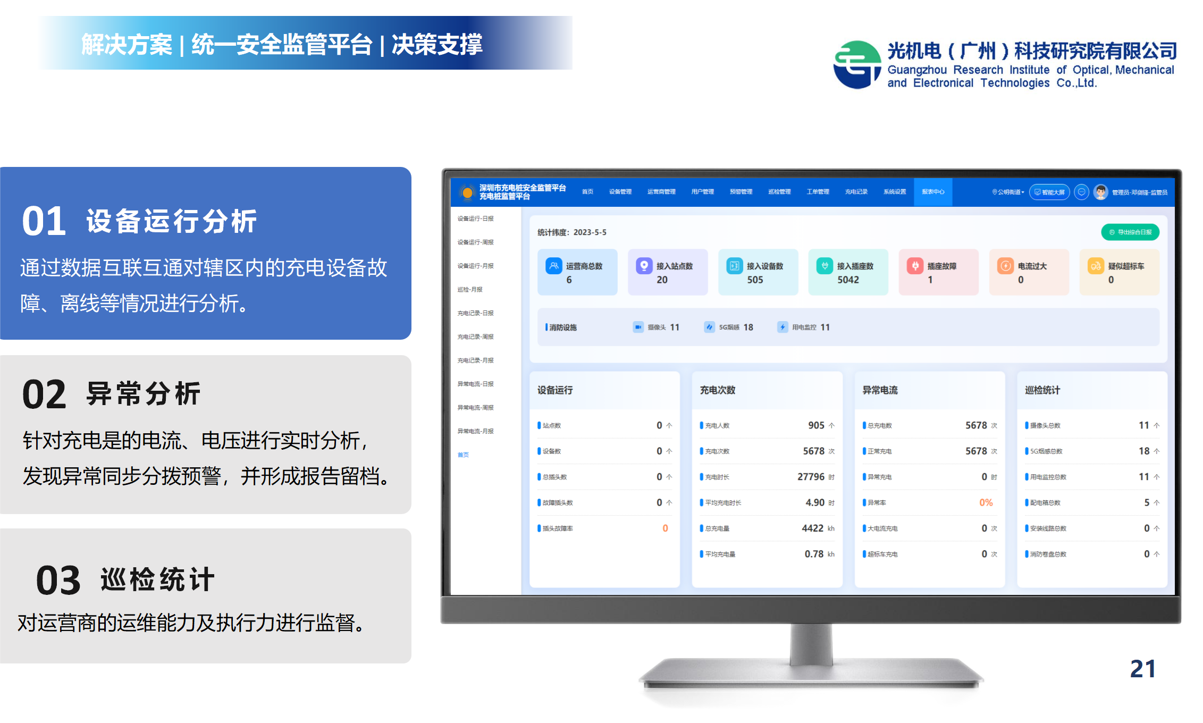Open the 报表中心 top menu tab
Viewport: 1203px width, 723px height.
(933, 192)
